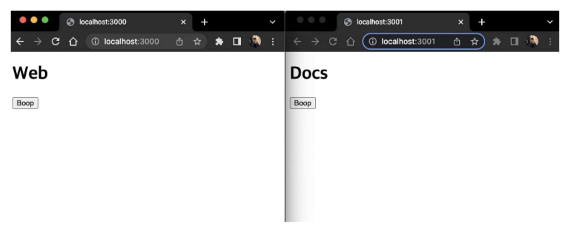571x234 pixels.
Task: Go back in the localhost:3001 window
Action: pyautogui.click(x=297, y=42)
